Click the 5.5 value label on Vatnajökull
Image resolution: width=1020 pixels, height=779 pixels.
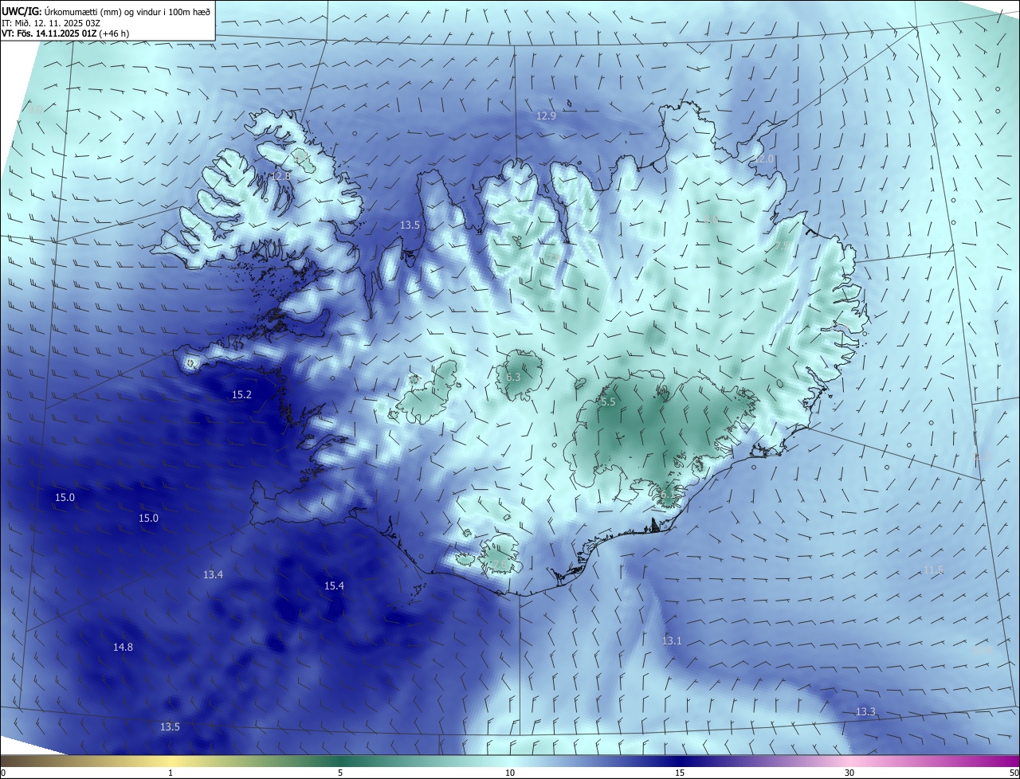coord(608,402)
